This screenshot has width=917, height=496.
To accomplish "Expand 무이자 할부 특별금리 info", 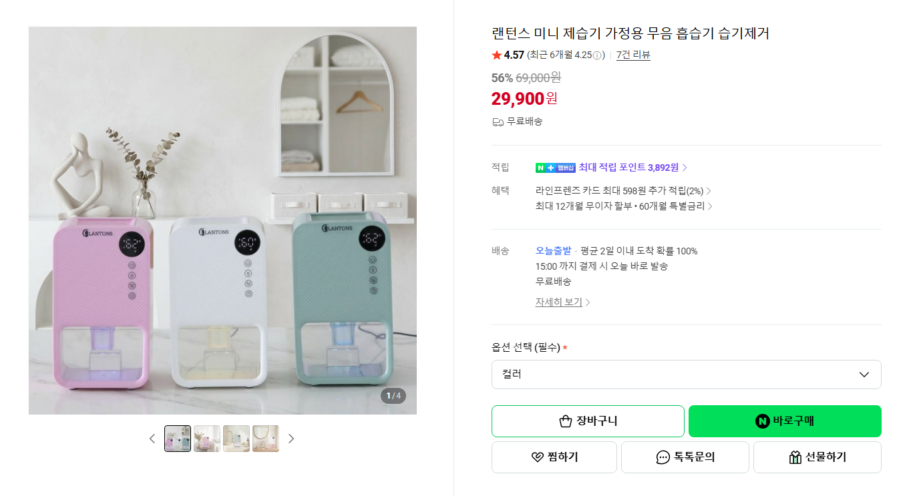I will tap(624, 206).
